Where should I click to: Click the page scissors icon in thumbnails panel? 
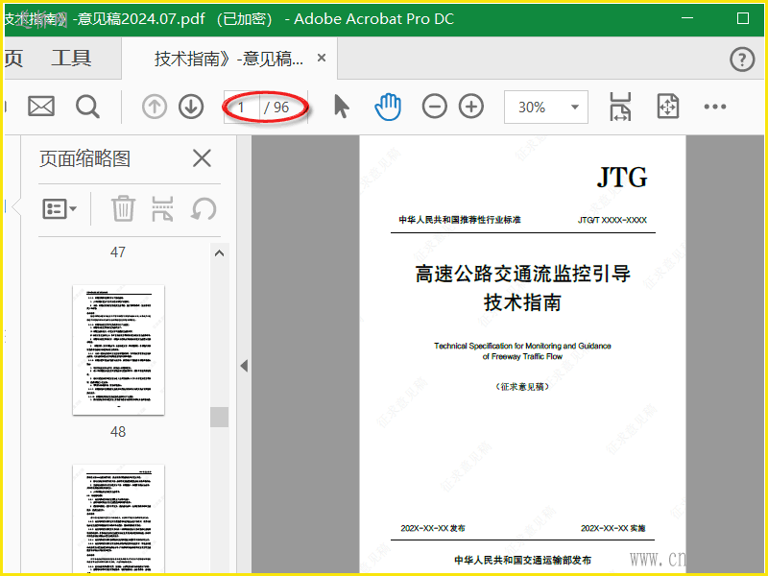click(162, 208)
